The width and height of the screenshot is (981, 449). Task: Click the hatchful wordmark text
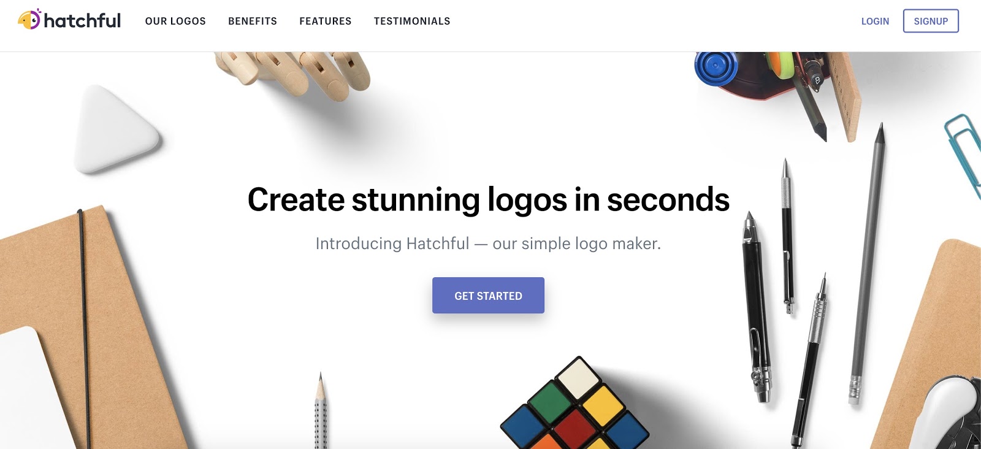pos(82,21)
